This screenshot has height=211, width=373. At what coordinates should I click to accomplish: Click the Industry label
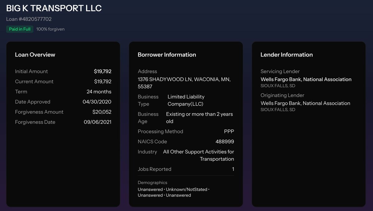pyautogui.click(x=147, y=152)
